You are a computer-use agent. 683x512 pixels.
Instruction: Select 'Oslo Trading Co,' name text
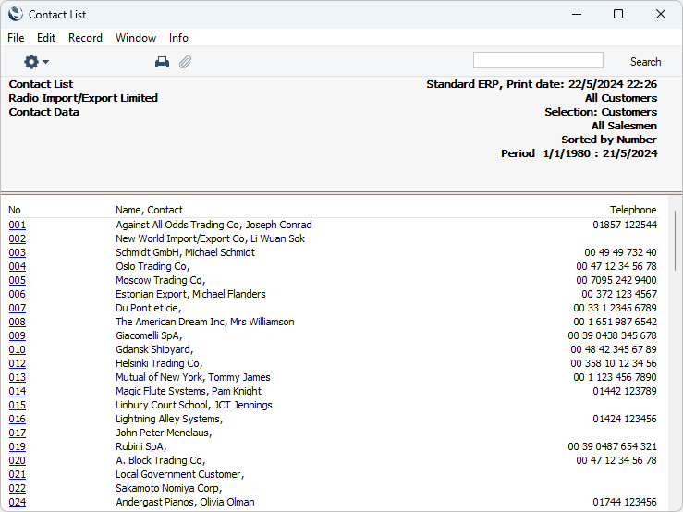click(152, 266)
